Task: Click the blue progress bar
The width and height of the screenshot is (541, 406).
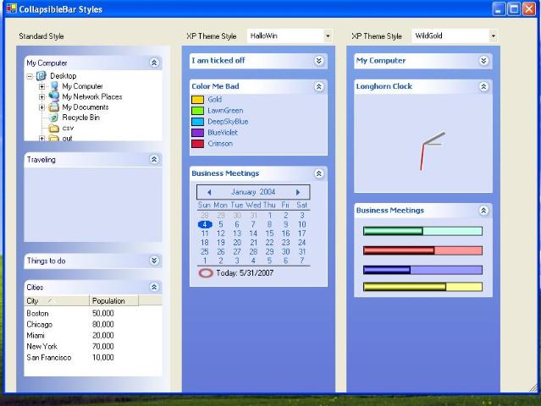Action: coord(422,270)
